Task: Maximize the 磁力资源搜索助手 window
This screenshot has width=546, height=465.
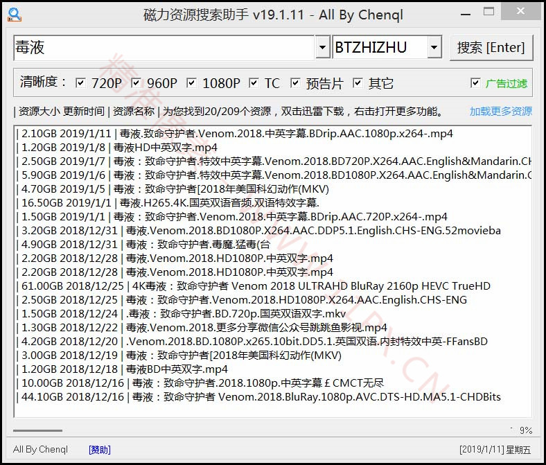Action: 488,12
